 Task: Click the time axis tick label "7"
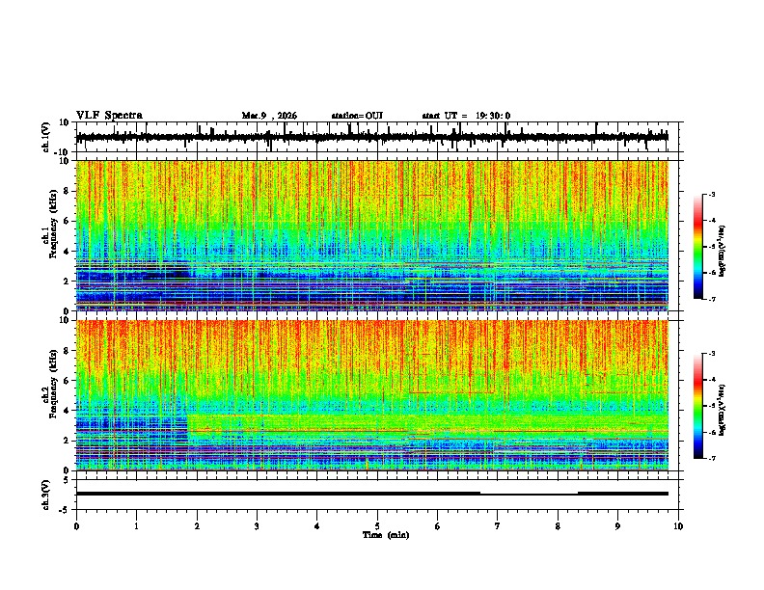(498, 526)
